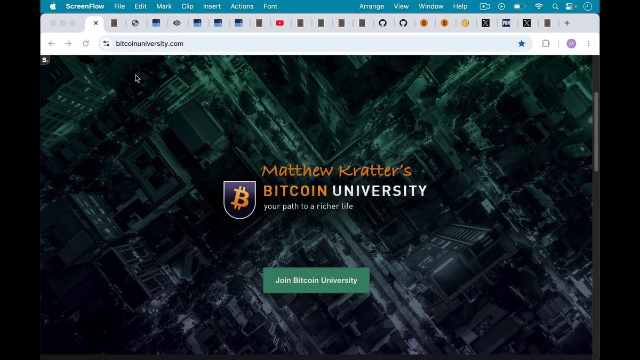Open the Edit menu
The image size is (640, 360).
tap(140, 6)
